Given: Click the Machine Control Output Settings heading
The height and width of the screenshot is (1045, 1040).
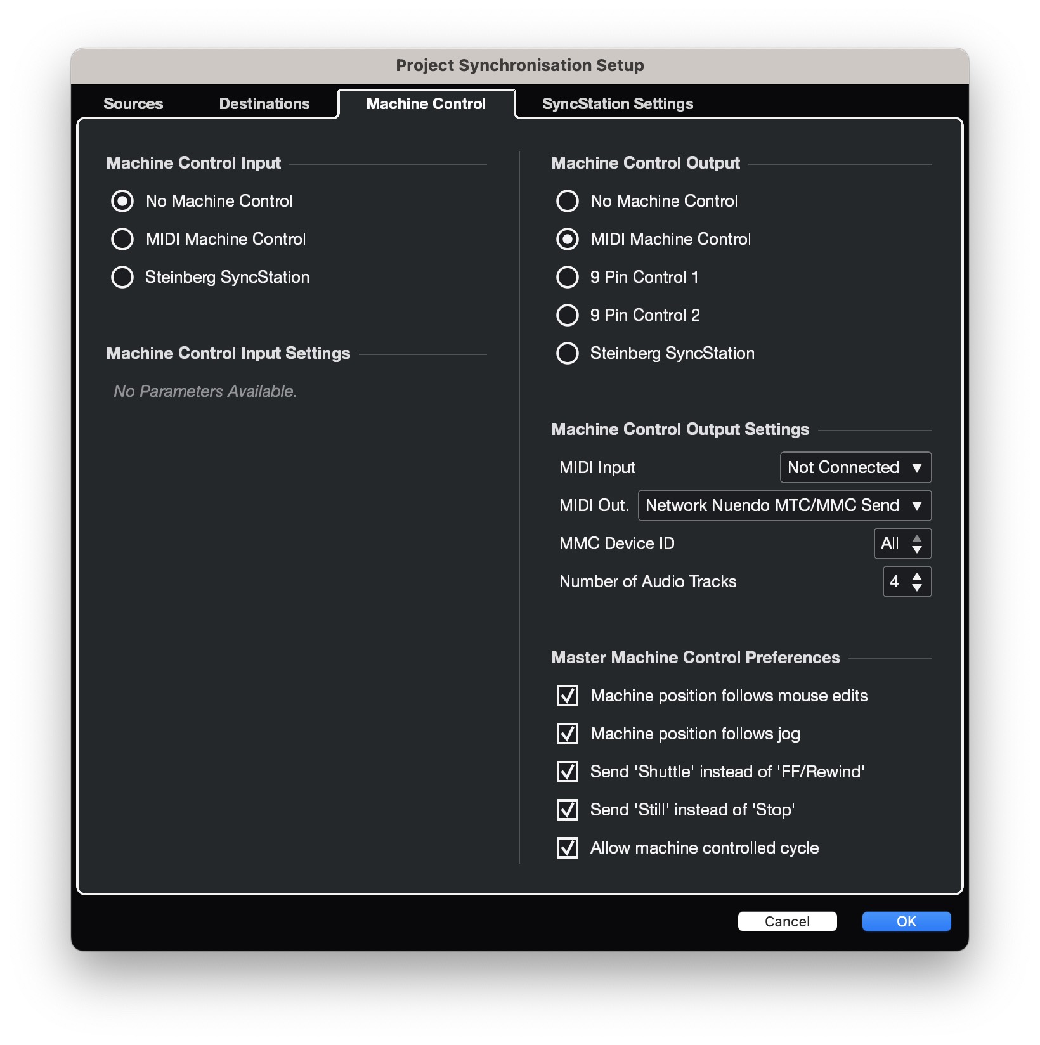Looking at the screenshot, I should tap(680, 429).
